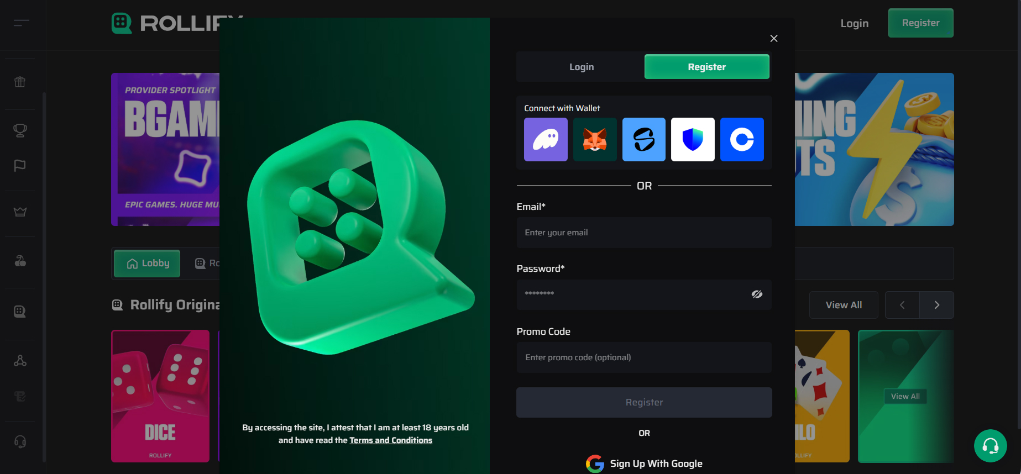
Task: Connect with the Phantom ghost wallet
Action: 546,139
